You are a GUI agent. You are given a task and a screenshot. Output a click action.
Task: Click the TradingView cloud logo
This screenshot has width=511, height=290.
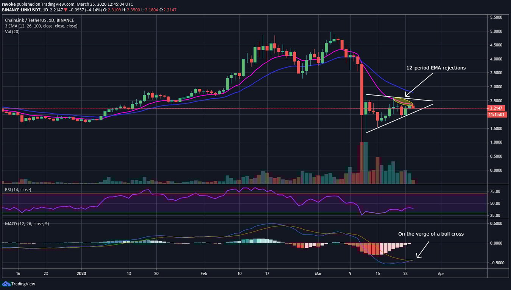pos(6,284)
